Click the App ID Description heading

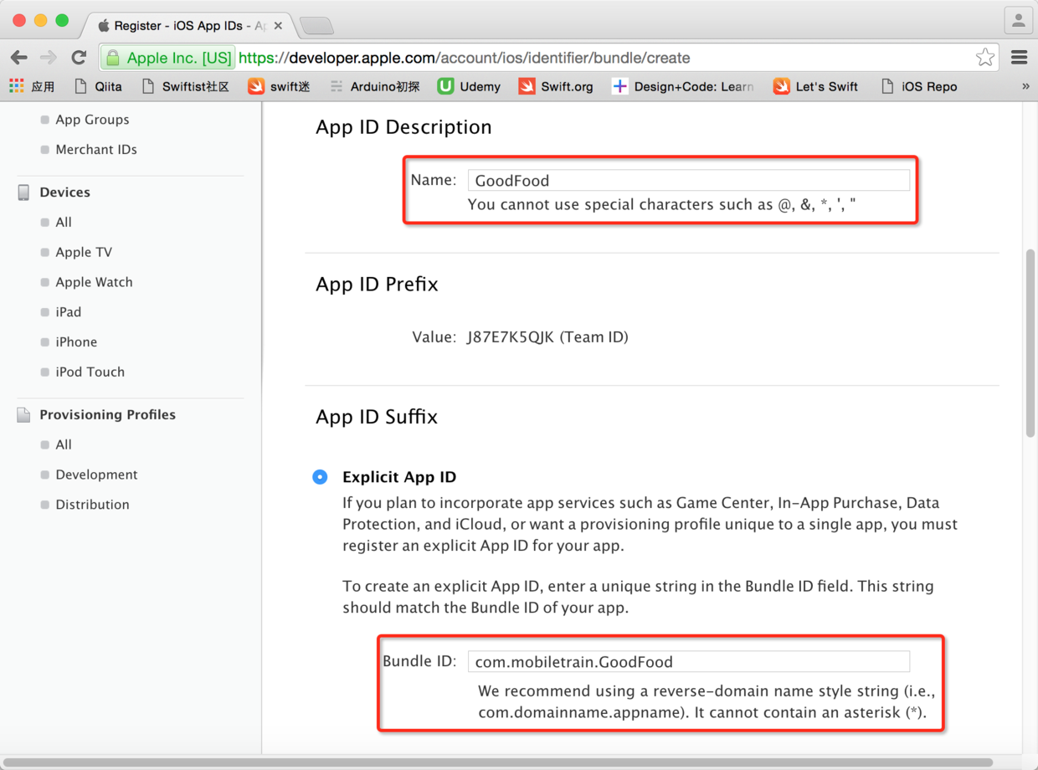(x=403, y=127)
